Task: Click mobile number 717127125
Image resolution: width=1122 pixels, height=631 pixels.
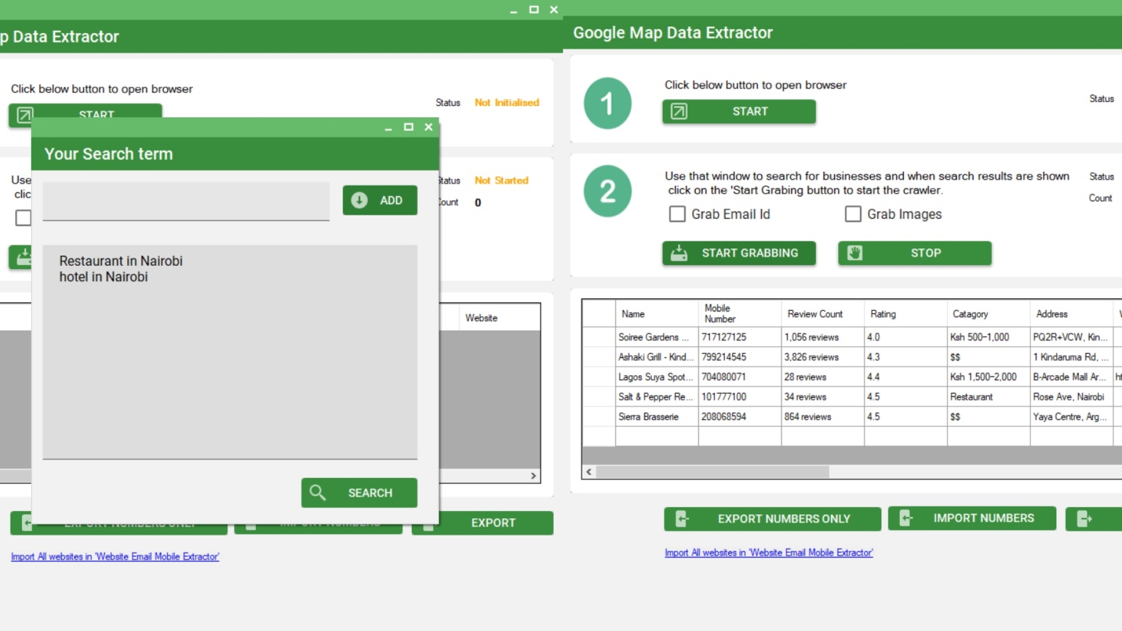Action: (x=740, y=337)
